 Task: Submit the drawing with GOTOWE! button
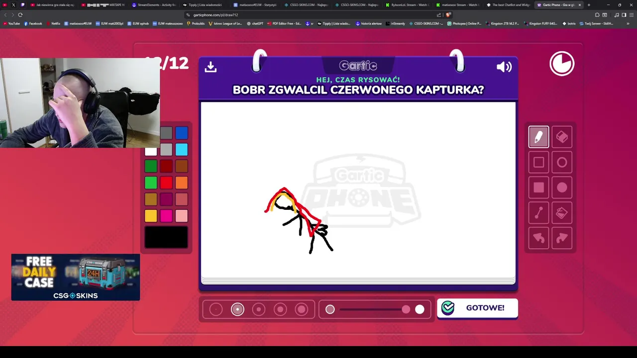[x=477, y=308]
